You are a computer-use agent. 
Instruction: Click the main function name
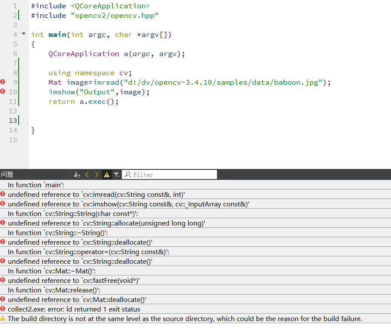point(57,34)
